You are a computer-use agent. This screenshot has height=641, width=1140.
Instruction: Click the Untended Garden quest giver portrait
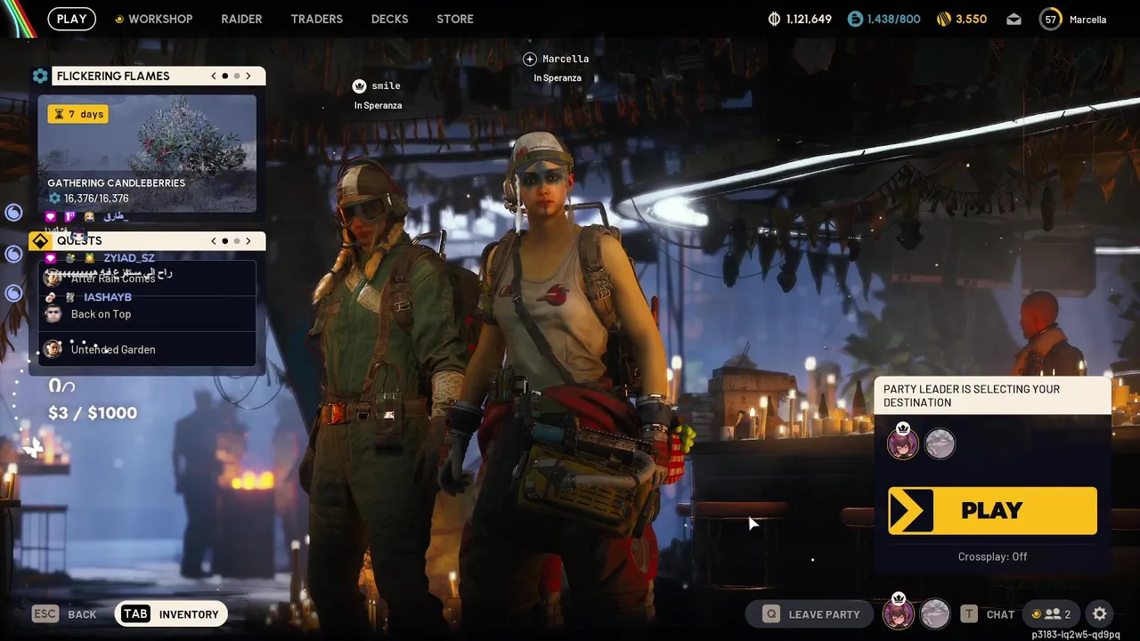click(x=53, y=350)
